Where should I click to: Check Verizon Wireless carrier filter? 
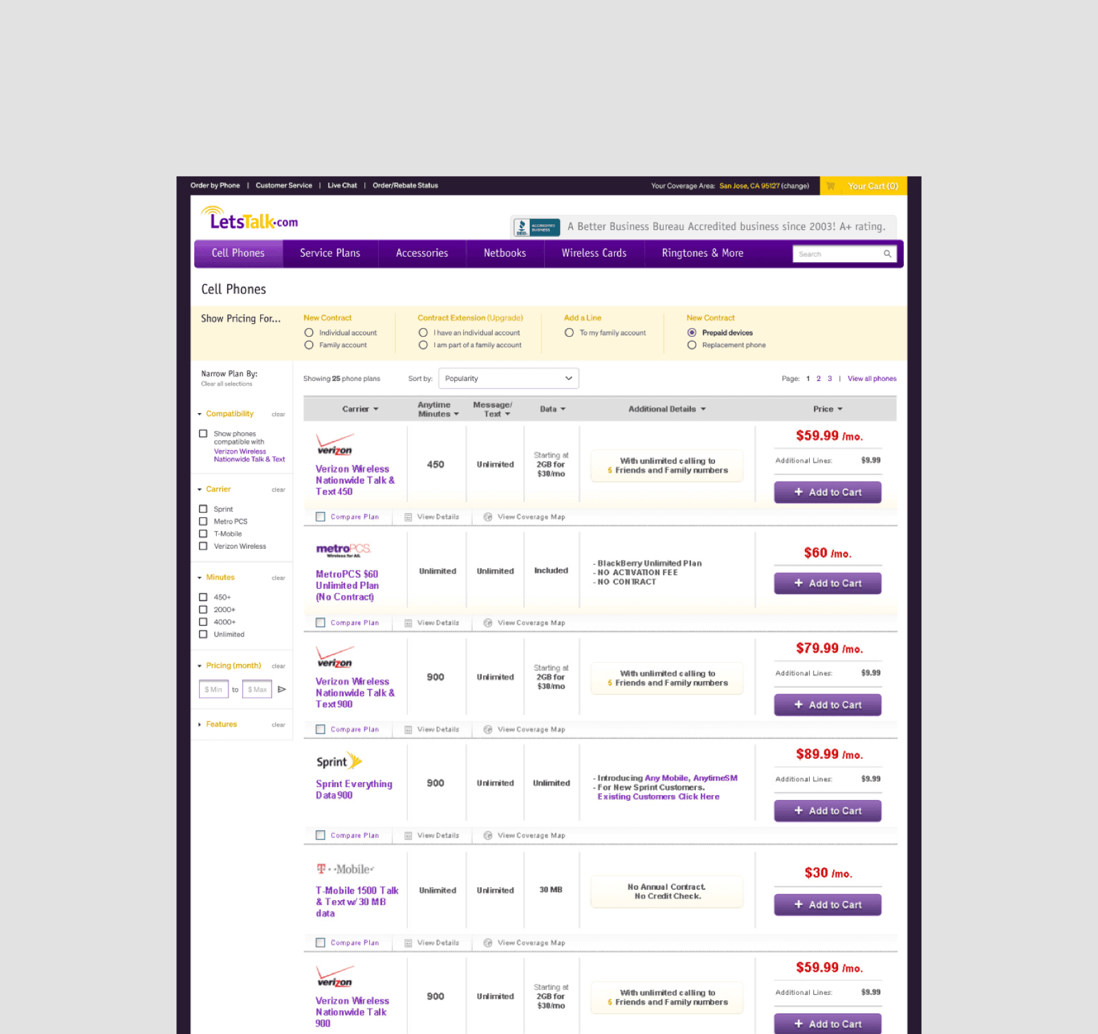[x=203, y=546]
